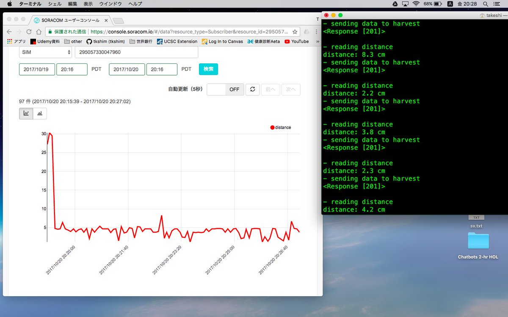Open a new Chrome tab
508x317 pixels.
click(118, 21)
